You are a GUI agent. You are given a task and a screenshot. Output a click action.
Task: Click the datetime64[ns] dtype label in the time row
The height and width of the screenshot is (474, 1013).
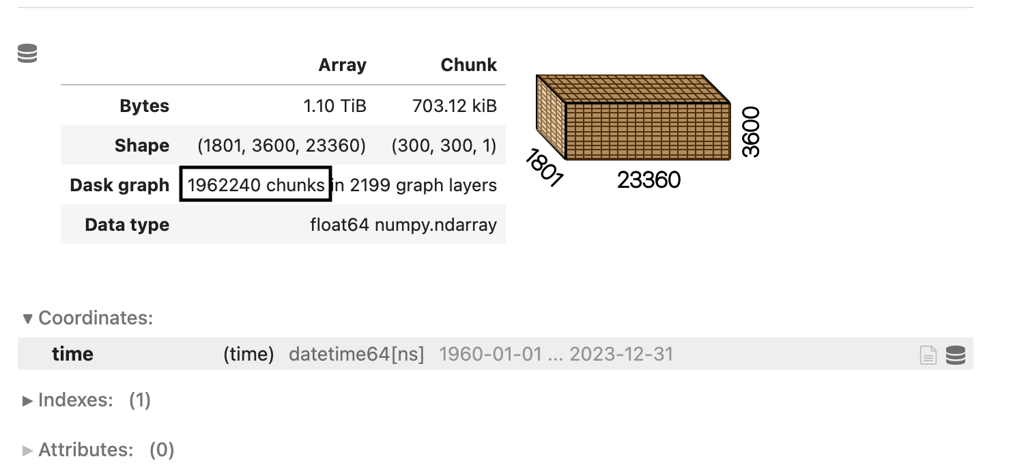(x=357, y=354)
